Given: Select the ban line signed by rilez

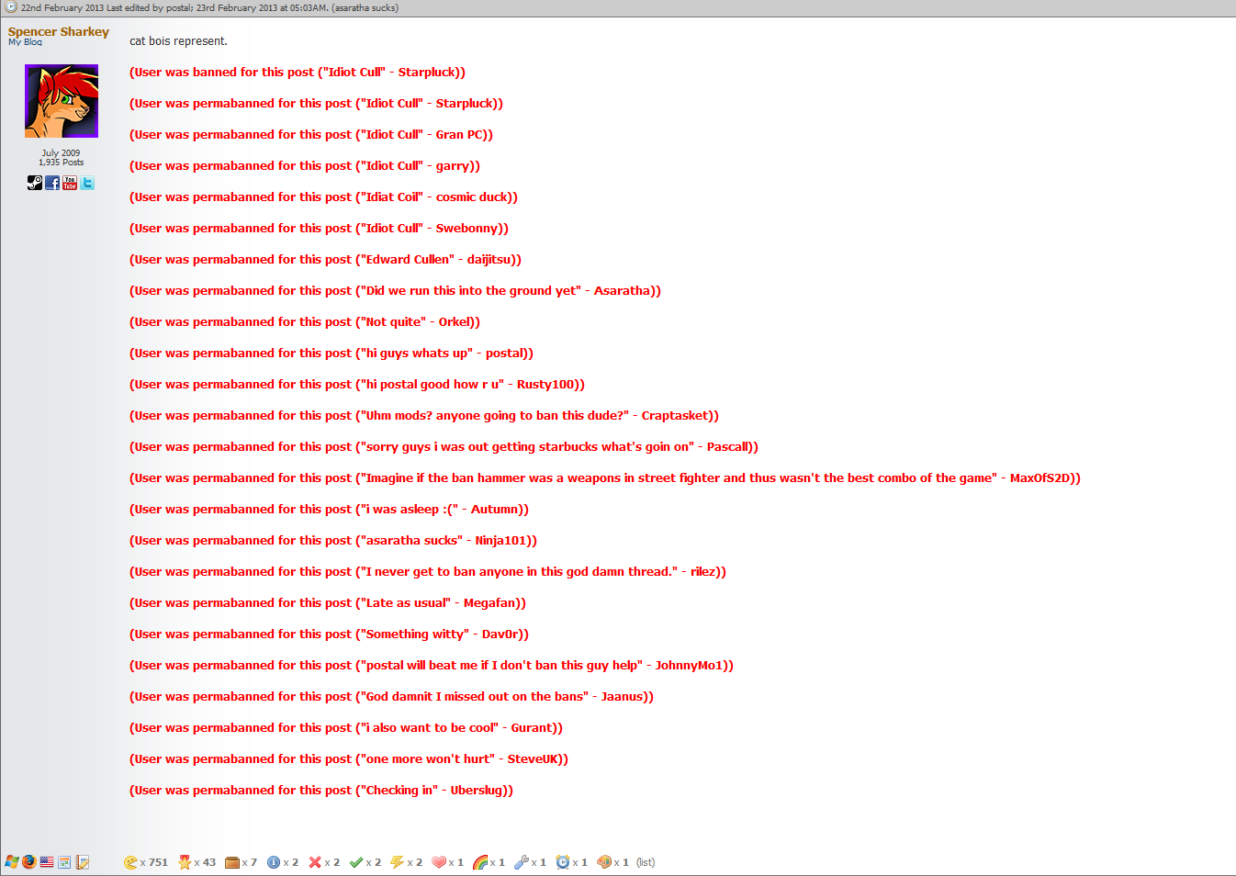Looking at the screenshot, I should point(428,572).
